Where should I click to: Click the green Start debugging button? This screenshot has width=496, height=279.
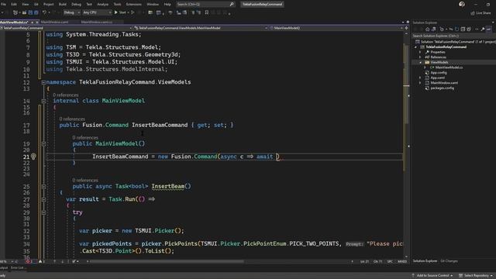tap(120, 12)
